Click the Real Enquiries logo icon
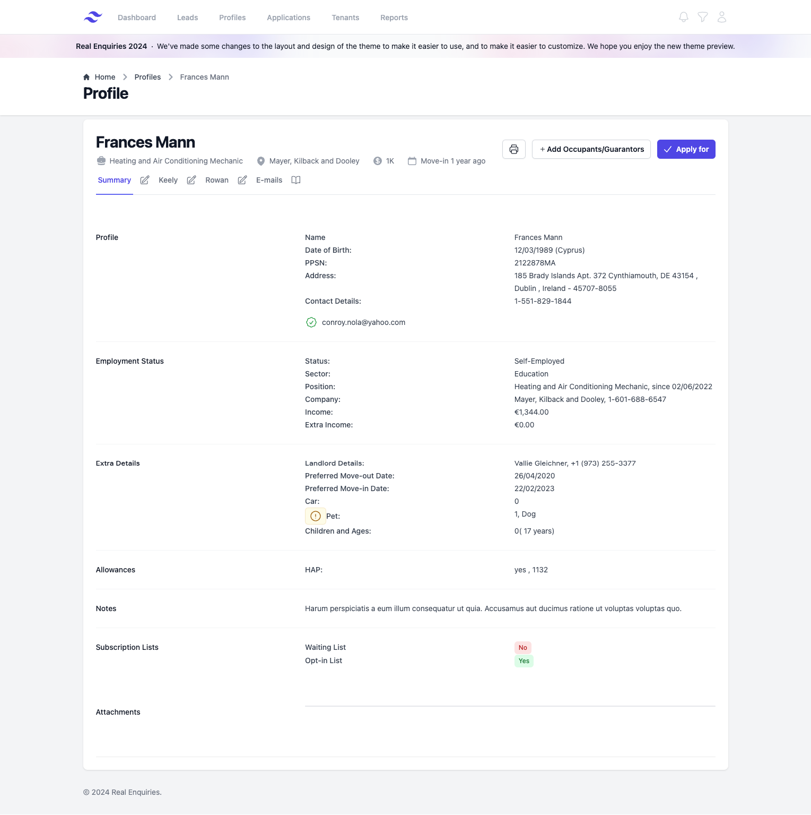The width and height of the screenshot is (811, 815). coord(93,18)
